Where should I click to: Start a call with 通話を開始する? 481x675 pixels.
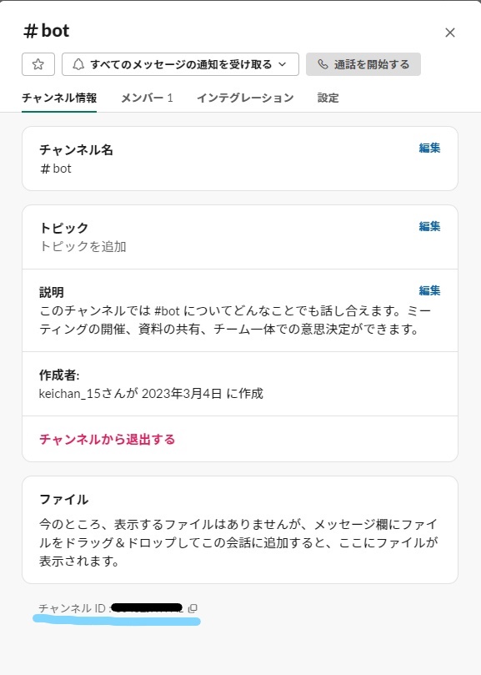click(x=363, y=63)
